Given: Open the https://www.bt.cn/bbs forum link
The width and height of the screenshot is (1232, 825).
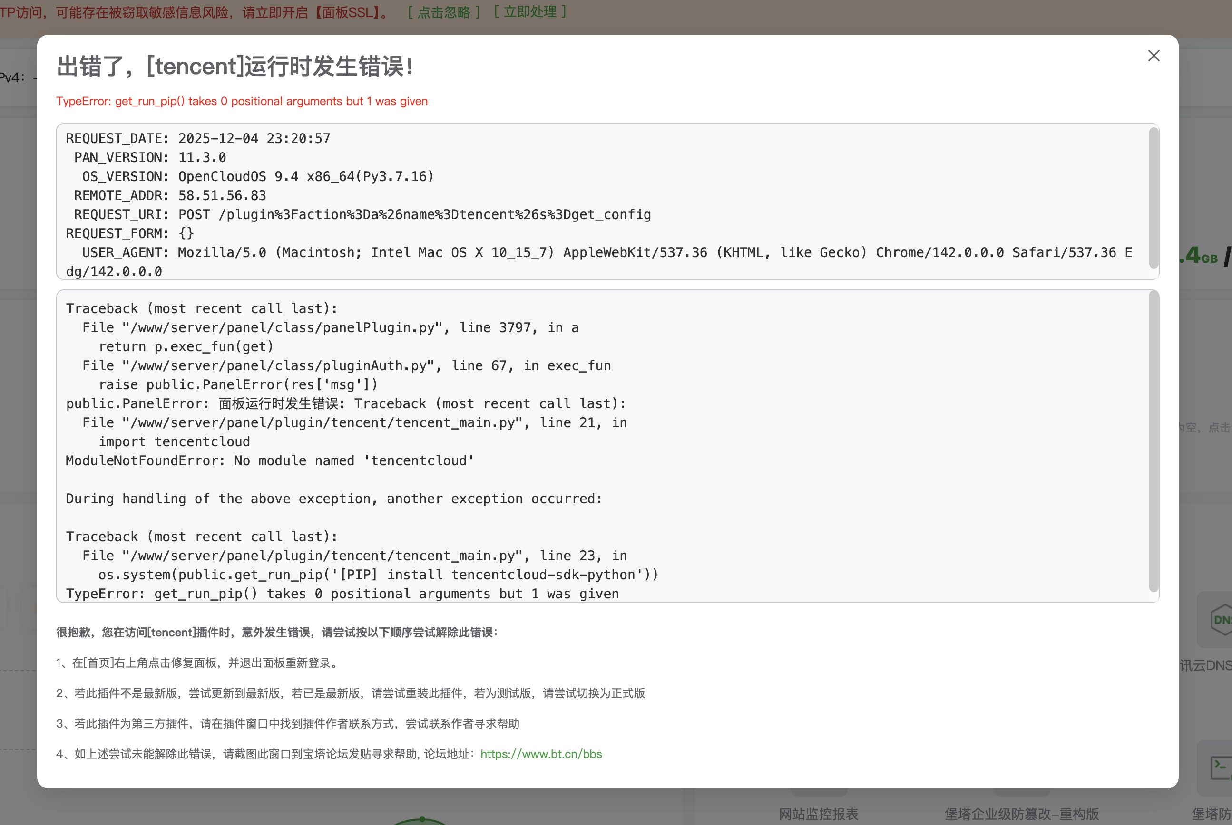Looking at the screenshot, I should 541,754.
